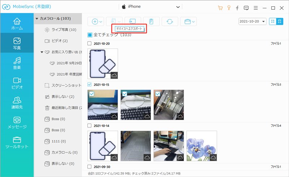Open the feedback chat bubble icon
This screenshot has height=177, width=289.
(246, 8)
